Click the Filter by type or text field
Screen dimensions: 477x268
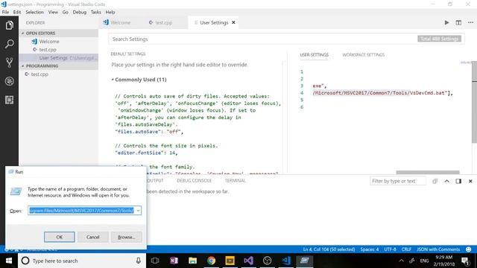(398, 181)
